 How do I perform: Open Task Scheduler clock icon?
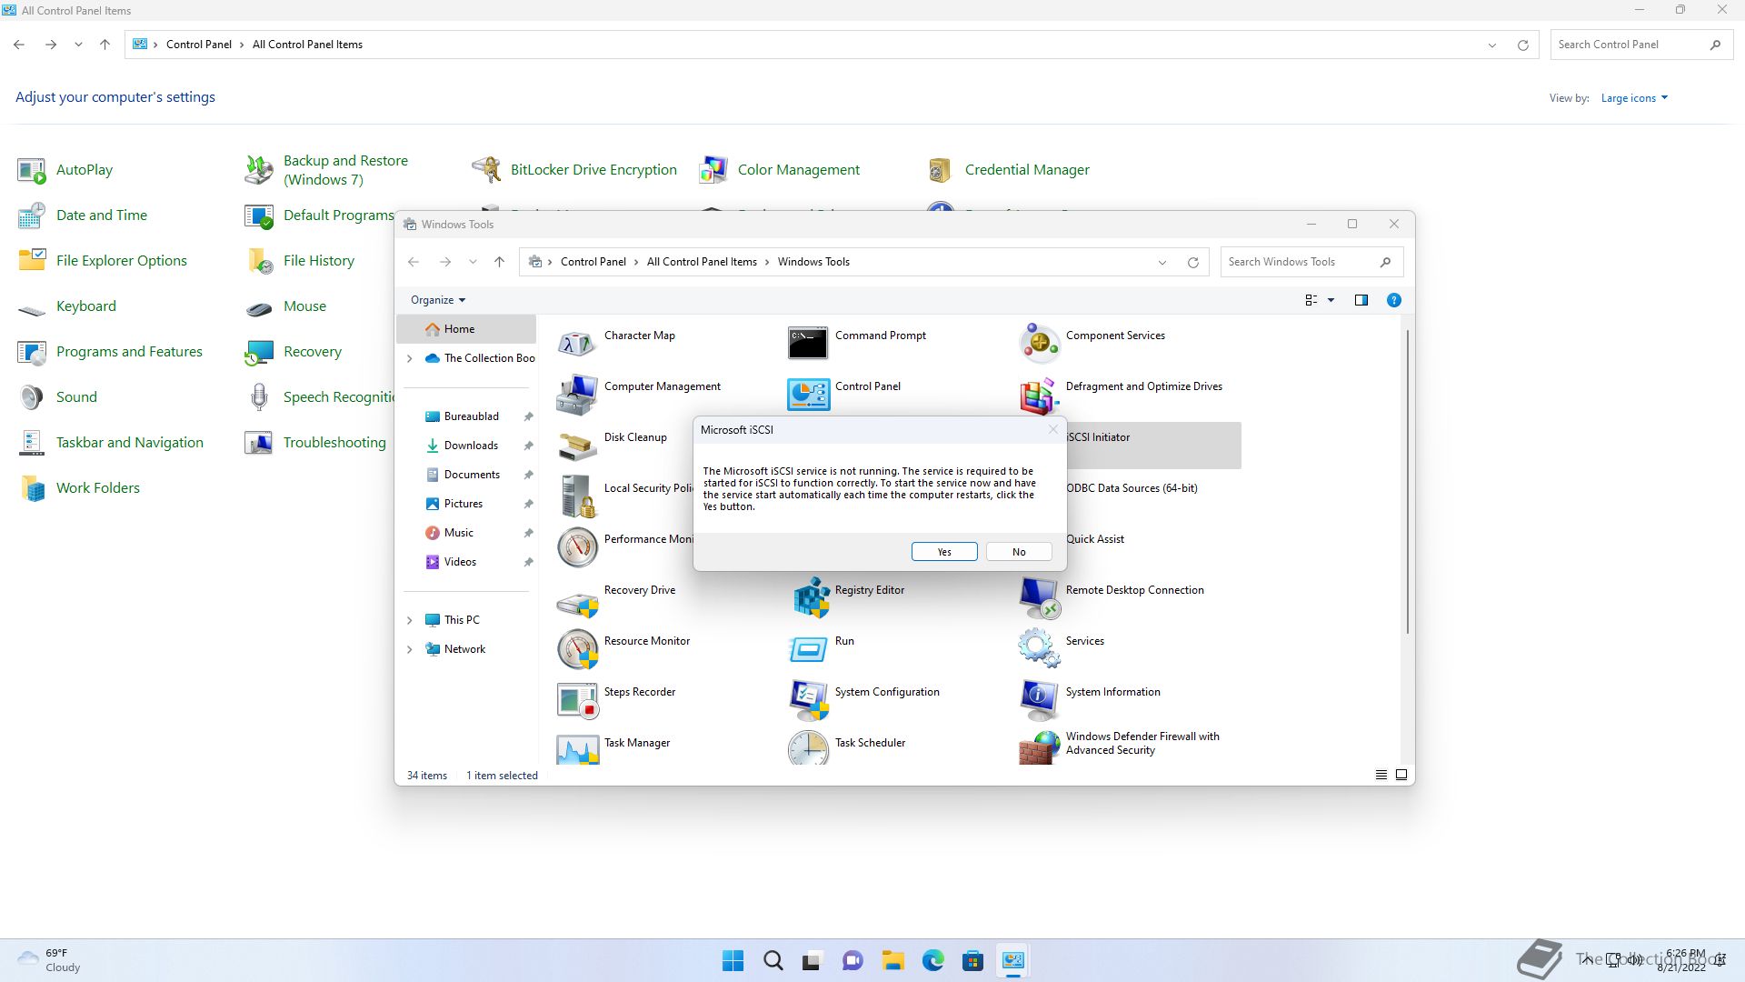coord(808,747)
